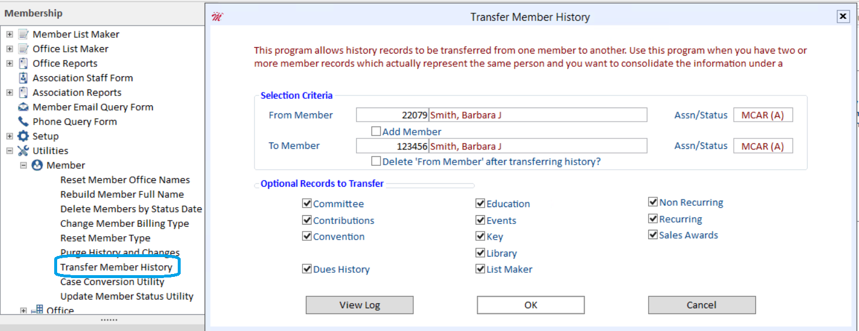Click the To Member number field
This screenshot has width=859, height=331.
tap(392, 146)
